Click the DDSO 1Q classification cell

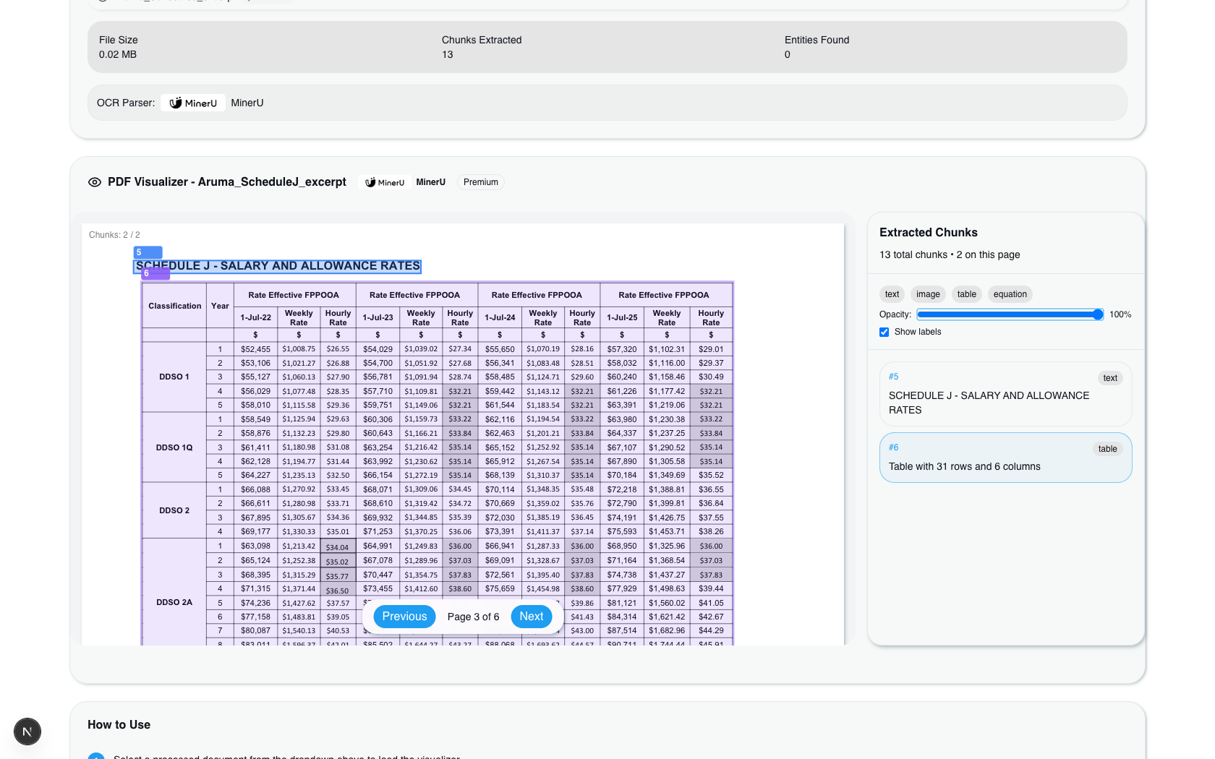click(x=174, y=447)
